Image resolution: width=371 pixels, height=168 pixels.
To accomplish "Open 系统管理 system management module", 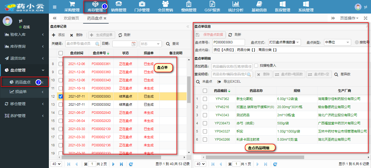I will pyautogui.click(x=306, y=7).
